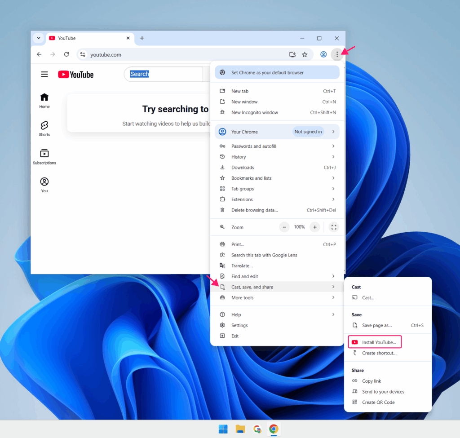Expand History submenu
The width and height of the screenshot is (460, 438).
click(x=277, y=157)
